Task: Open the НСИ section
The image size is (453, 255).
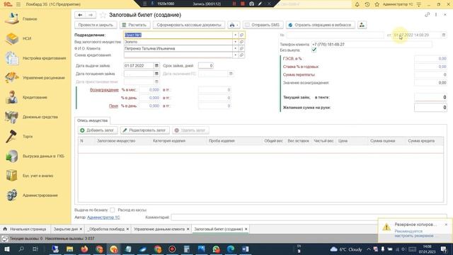Action: pyautogui.click(x=27, y=38)
